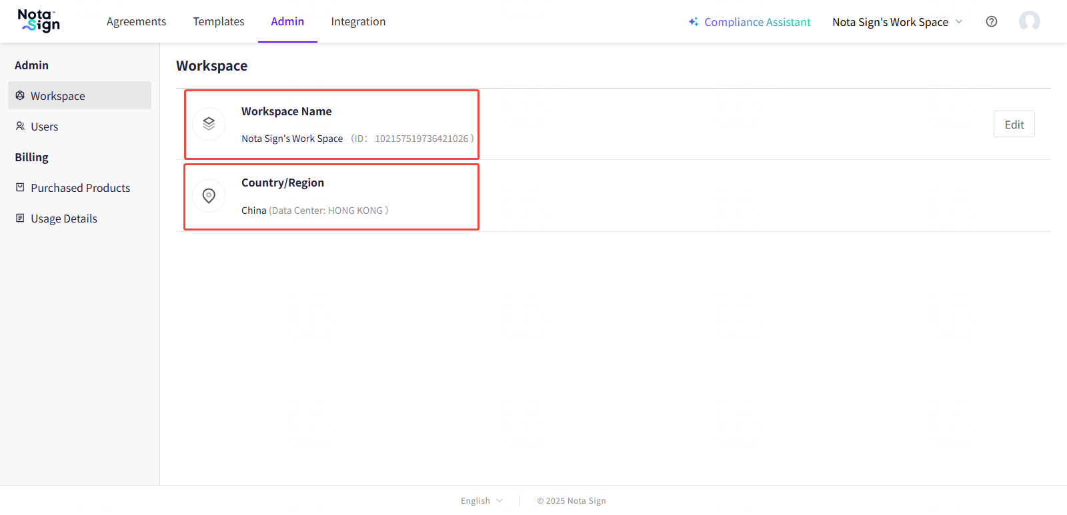Open the Templates tab
The image size is (1067, 515).
pos(219,21)
